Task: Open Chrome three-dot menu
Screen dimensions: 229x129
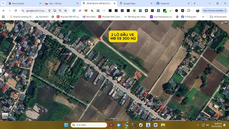Action: [x=226, y=11]
